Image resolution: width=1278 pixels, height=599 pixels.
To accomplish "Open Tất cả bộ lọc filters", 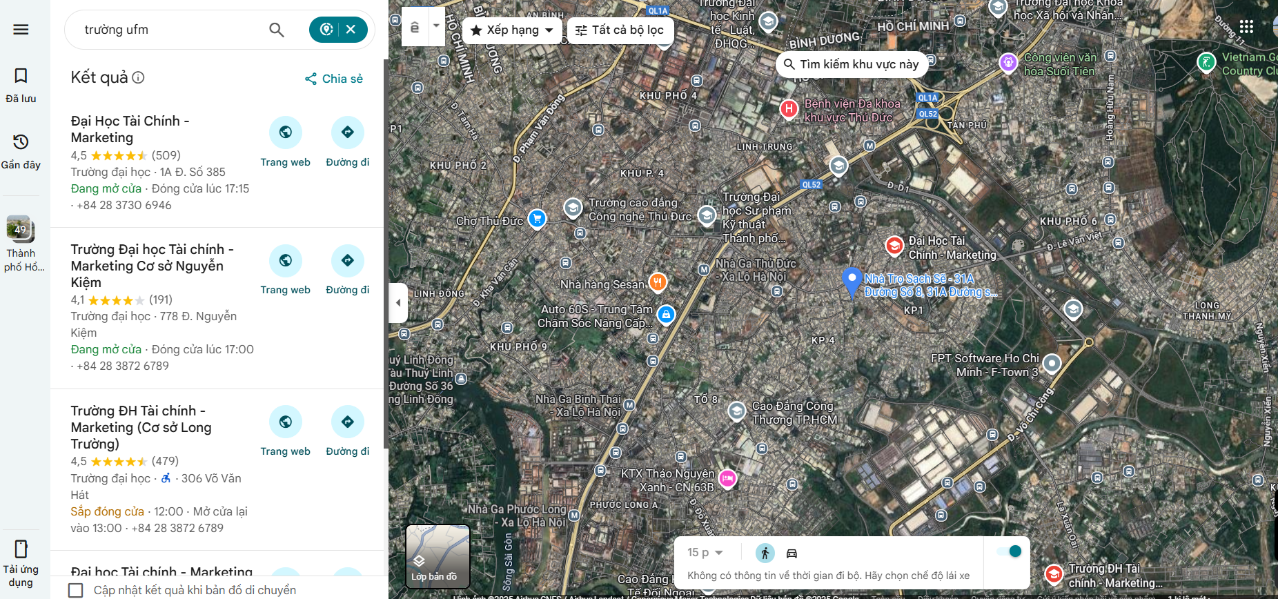I will click(620, 30).
